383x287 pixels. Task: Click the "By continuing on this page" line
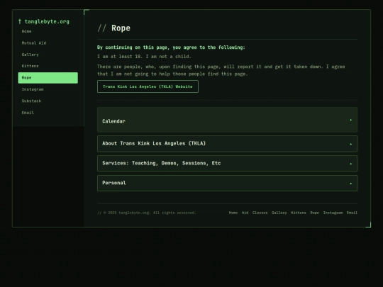coord(171,47)
